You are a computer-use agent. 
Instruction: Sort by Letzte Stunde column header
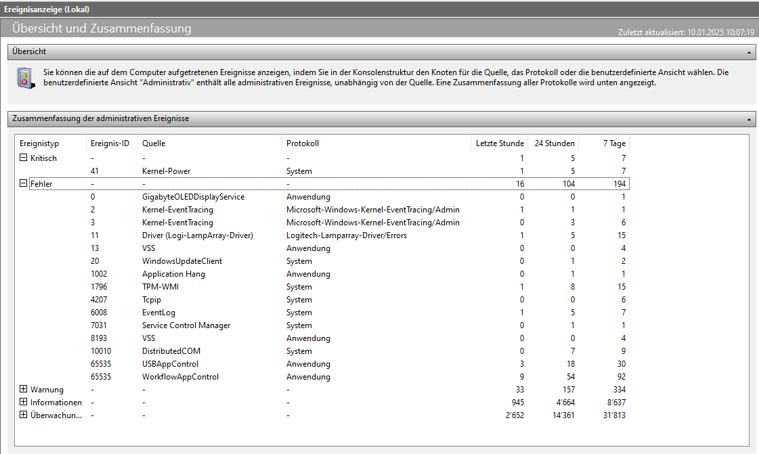500,143
